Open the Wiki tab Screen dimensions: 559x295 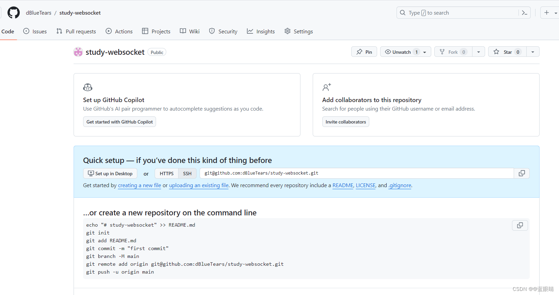click(x=190, y=31)
